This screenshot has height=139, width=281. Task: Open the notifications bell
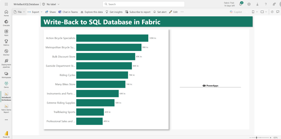[240, 4]
